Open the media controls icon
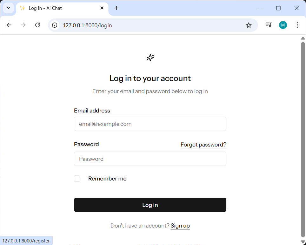 269,25
